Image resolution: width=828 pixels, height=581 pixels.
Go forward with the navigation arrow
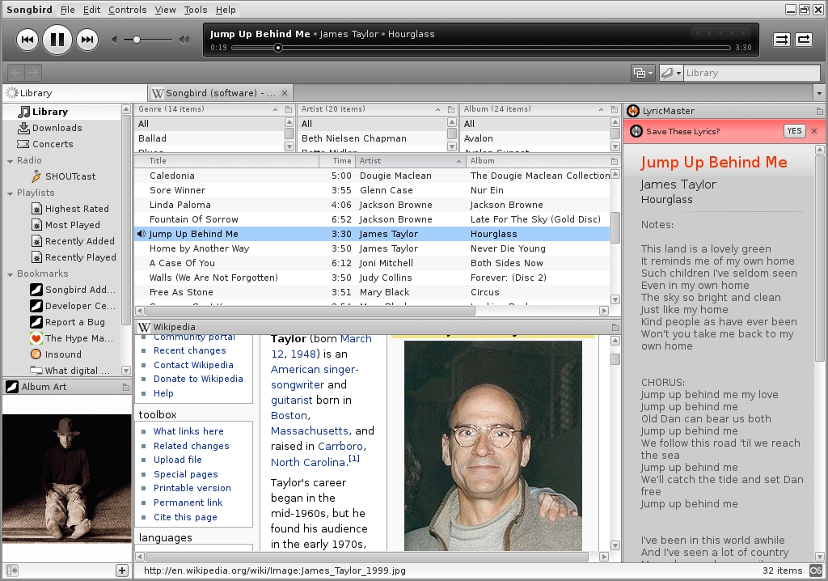click(32, 73)
